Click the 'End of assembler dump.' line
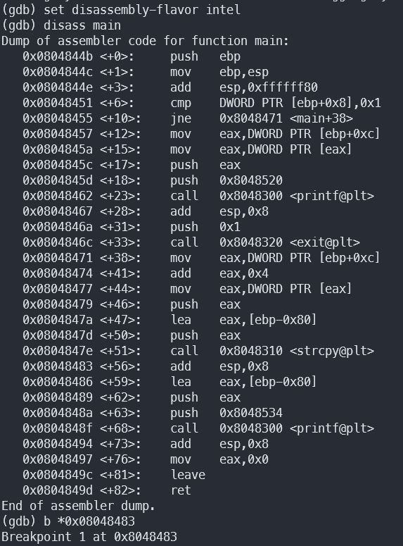403x546 pixels. click(78, 506)
